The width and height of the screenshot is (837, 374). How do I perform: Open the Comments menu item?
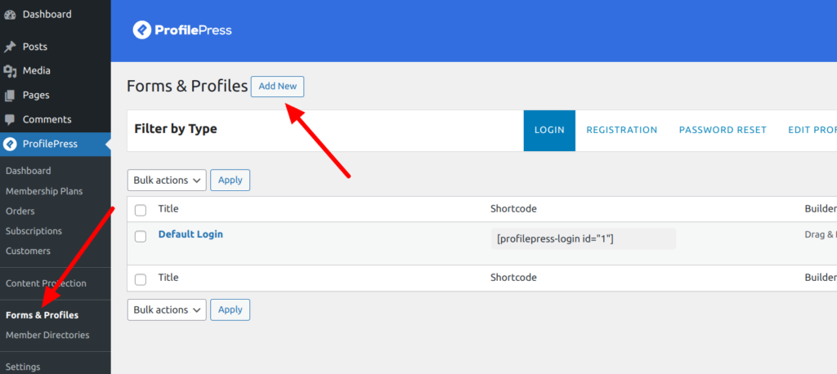(47, 119)
